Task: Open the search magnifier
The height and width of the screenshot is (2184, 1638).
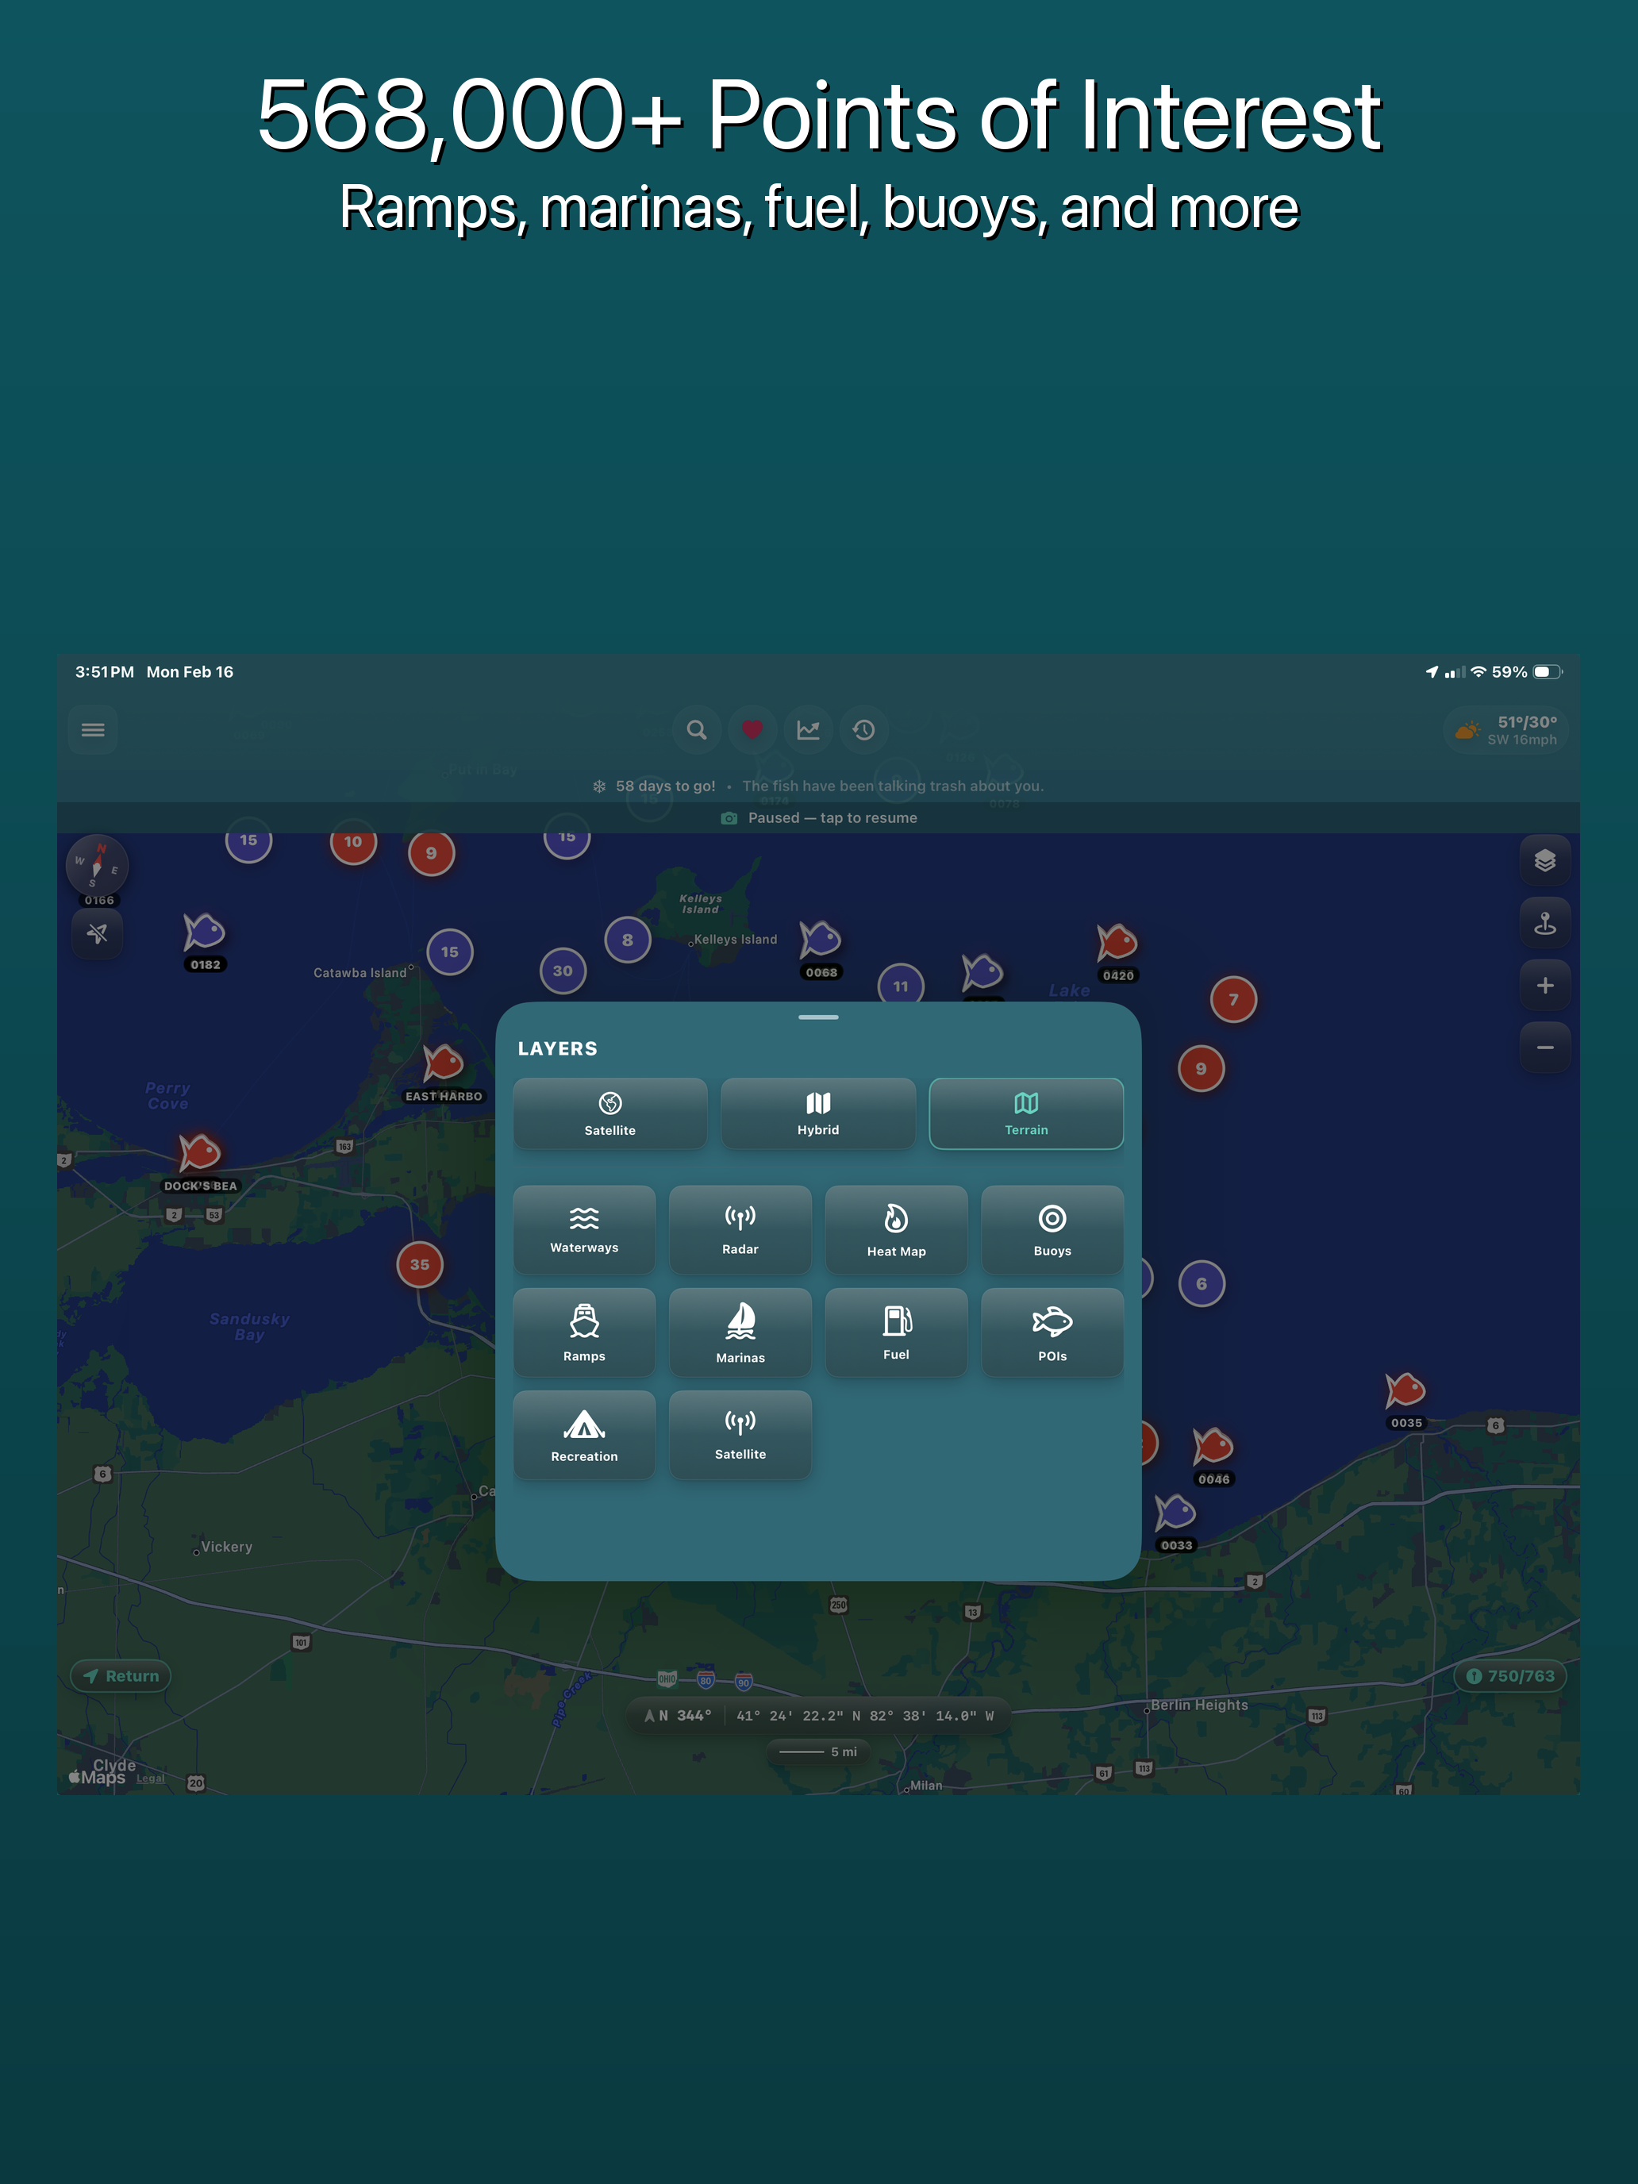Action: pos(696,729)
